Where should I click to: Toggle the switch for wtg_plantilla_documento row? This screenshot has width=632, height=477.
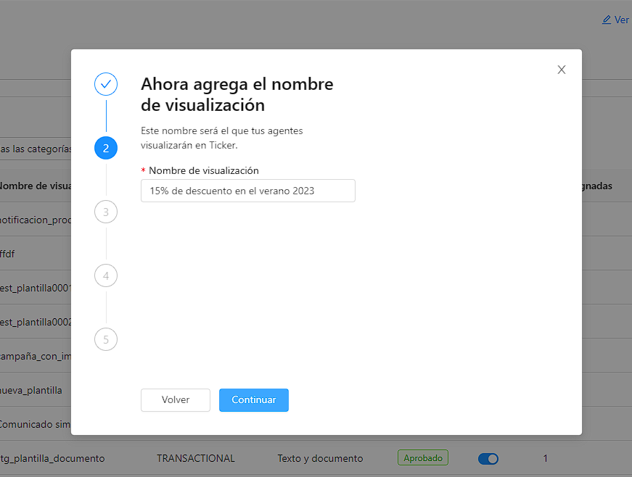[488, 458]
